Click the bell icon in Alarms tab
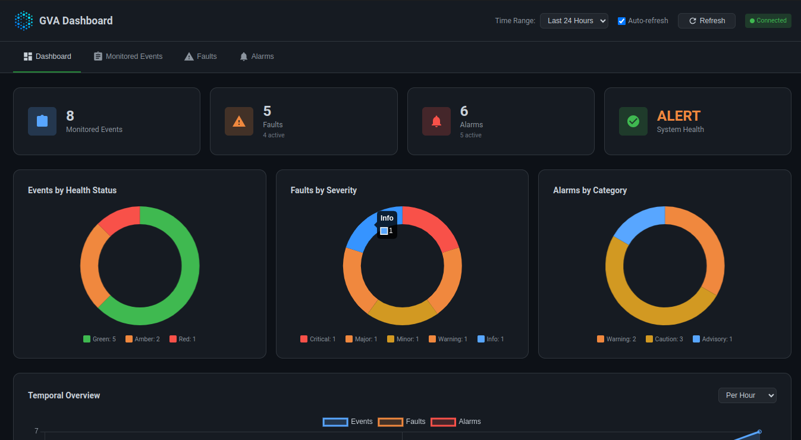The width and height of the screenshot is (801, 440). [244, 56]
